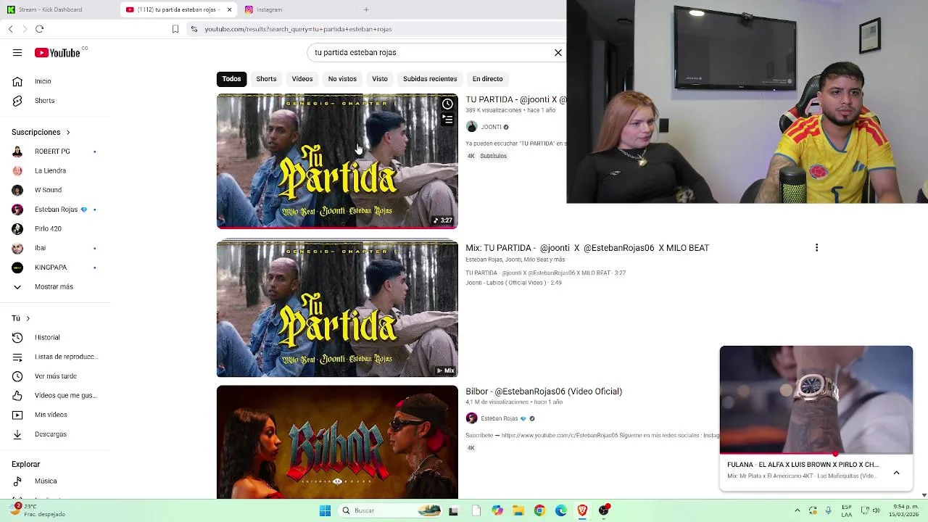Click the Windows taskbar search box
928x522 pixels.
tap(391, 510)
